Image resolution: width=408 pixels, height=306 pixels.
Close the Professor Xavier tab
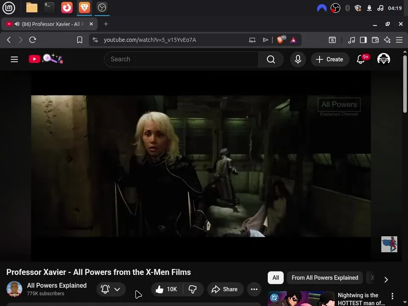(x=91, y=24)
